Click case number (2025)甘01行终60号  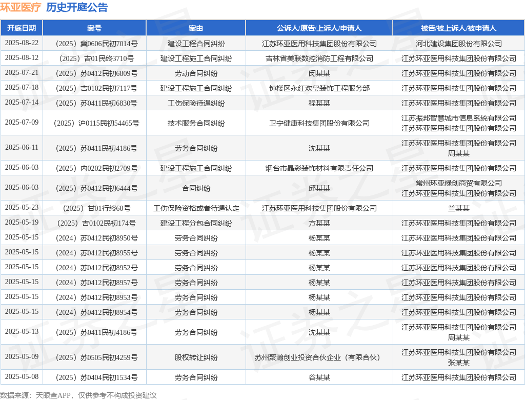pyautogui.click(x=96, y=208)
